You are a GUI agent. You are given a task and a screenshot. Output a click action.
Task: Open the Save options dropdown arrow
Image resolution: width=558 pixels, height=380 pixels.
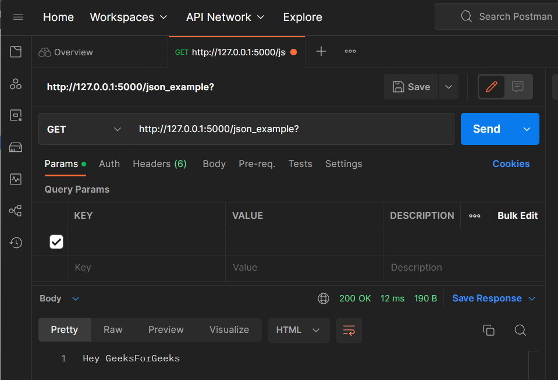click(449, 87)
